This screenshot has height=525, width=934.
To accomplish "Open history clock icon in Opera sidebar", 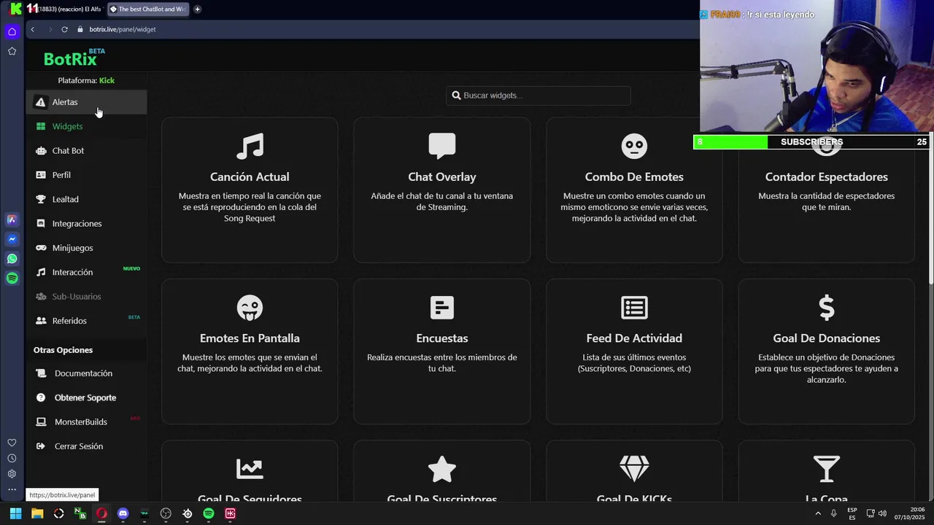I will [12, 459].
